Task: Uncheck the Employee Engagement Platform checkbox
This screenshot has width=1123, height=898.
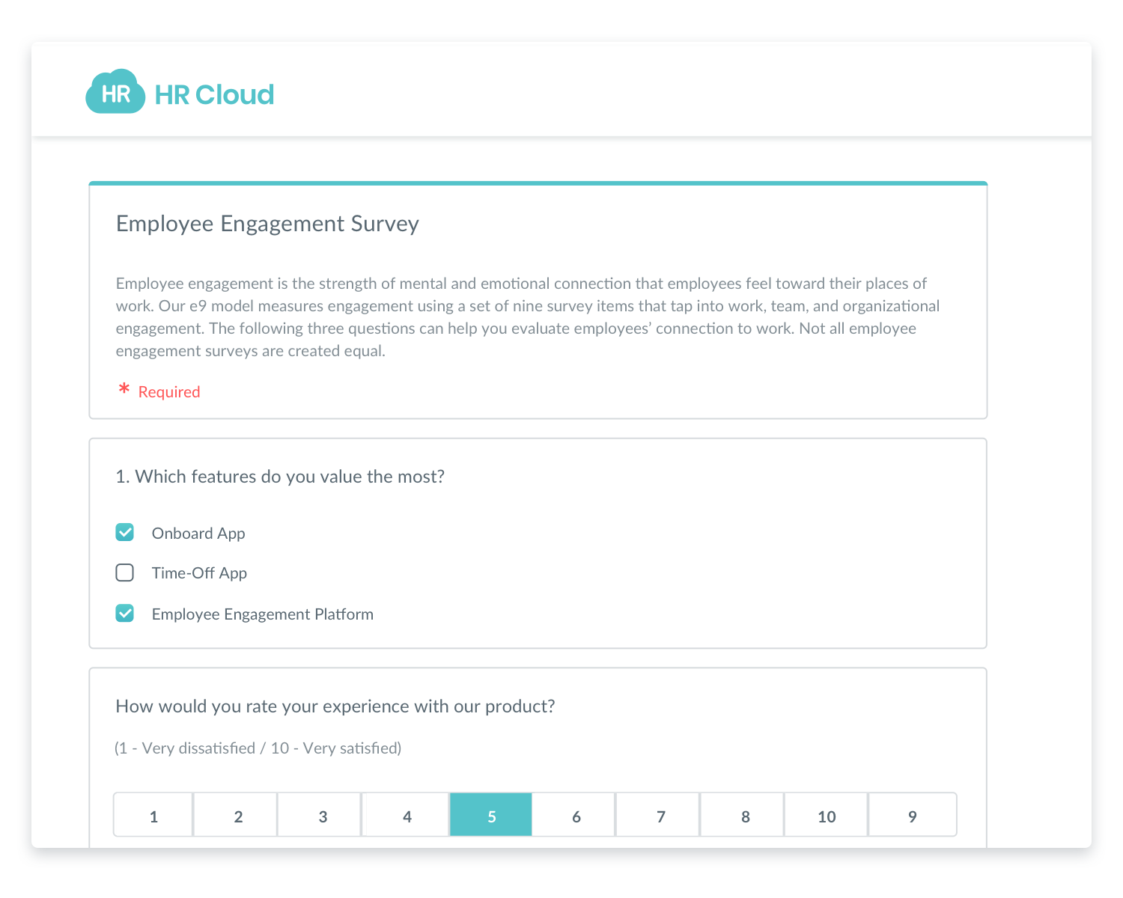Action: [x=125, y=614]
